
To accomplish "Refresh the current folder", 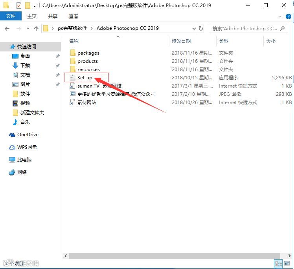I will coord(200,29).
